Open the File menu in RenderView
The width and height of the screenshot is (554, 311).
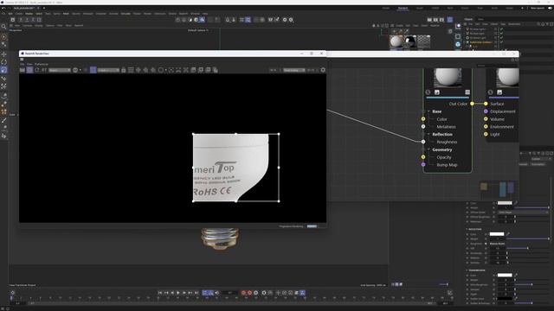(x=22, y=64)
